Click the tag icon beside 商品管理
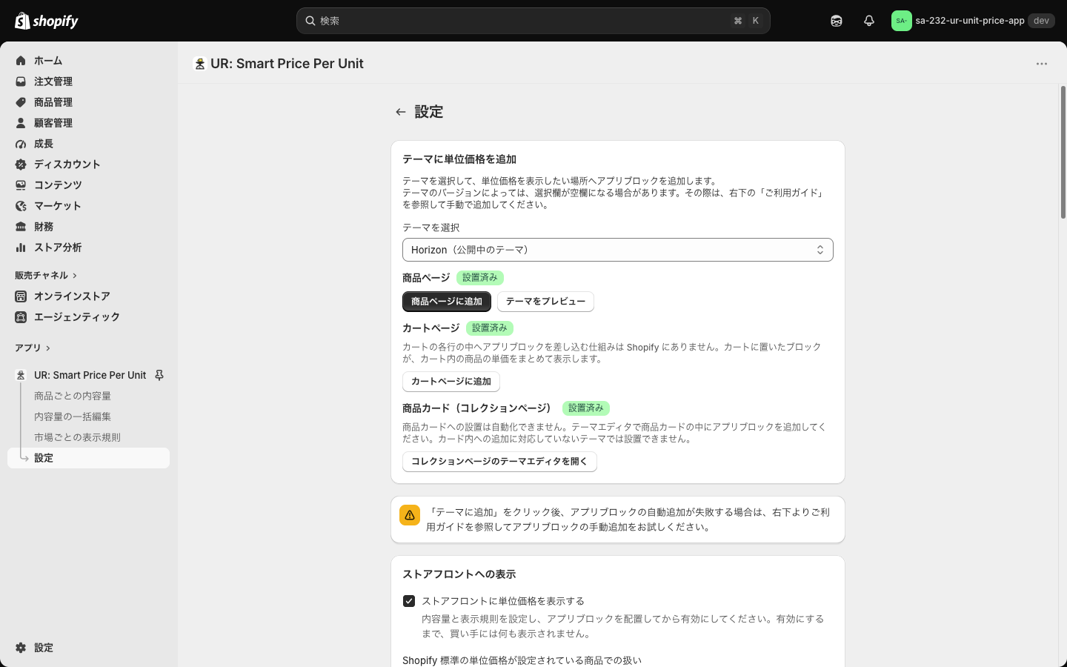This screenshot has height=667, width=1067. coord(21,102)
